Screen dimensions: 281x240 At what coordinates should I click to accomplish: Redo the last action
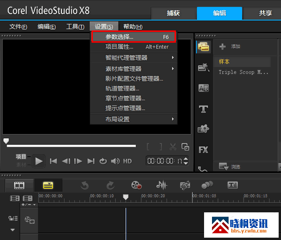click(110, 186)
